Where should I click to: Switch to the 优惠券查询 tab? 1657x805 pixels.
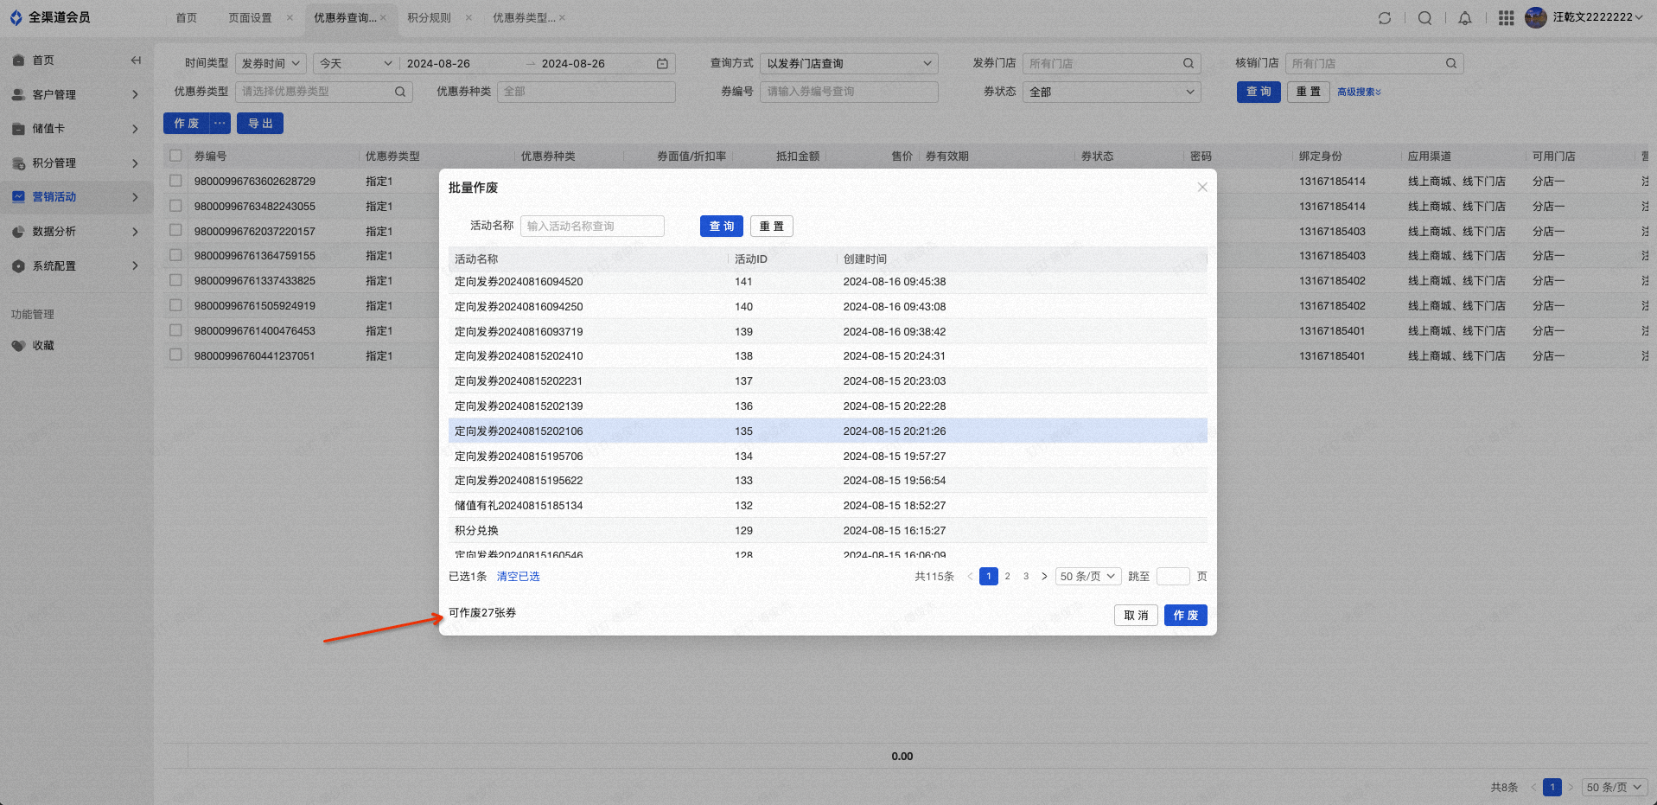point(345,18)
